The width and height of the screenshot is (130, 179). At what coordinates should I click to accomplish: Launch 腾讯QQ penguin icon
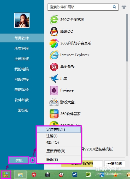click(x=54, y=32)
